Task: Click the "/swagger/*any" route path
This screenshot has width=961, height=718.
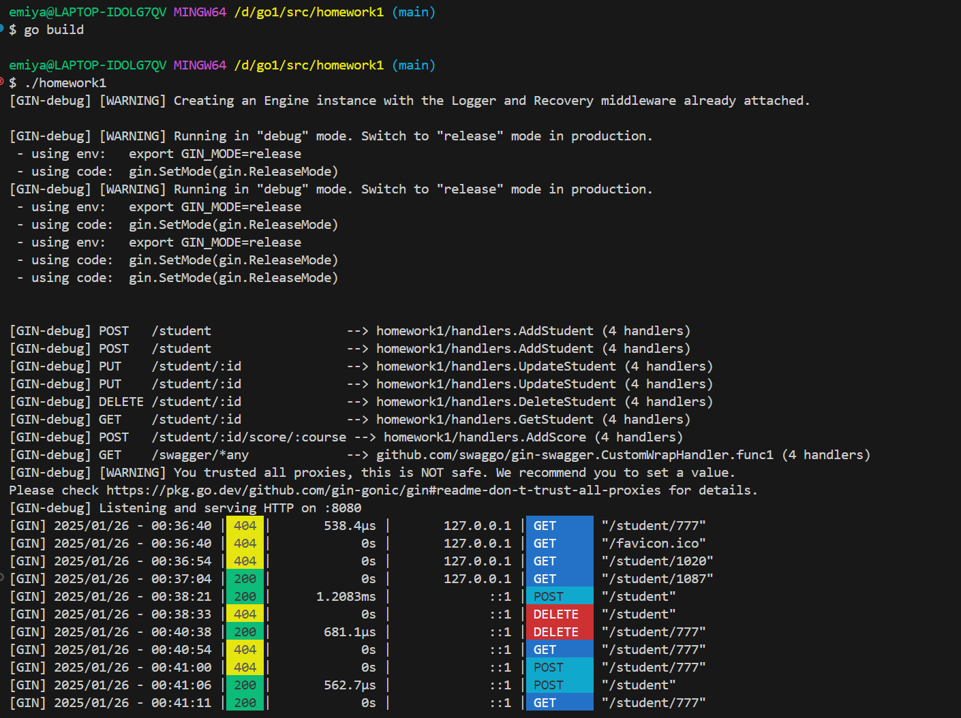Action: (x=200, y=455)
